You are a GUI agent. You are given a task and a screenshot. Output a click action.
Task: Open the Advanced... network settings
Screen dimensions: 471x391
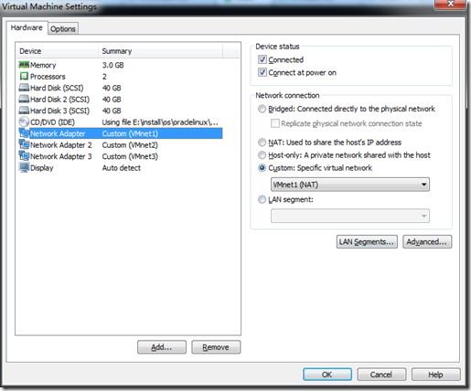[x=427, y=242]
